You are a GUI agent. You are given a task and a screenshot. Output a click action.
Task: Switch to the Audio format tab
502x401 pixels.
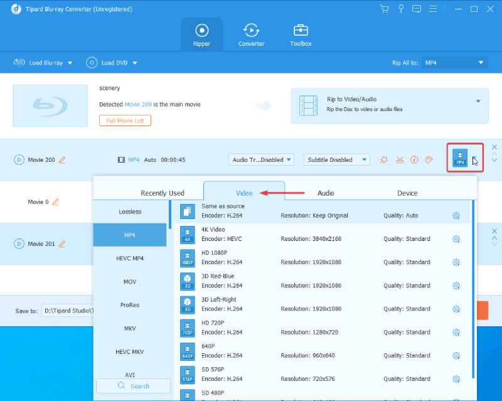(x=326, y=193)
